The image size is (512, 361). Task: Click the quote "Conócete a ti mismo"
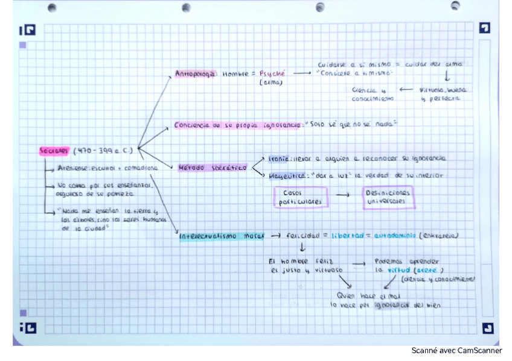click(354, 74)
